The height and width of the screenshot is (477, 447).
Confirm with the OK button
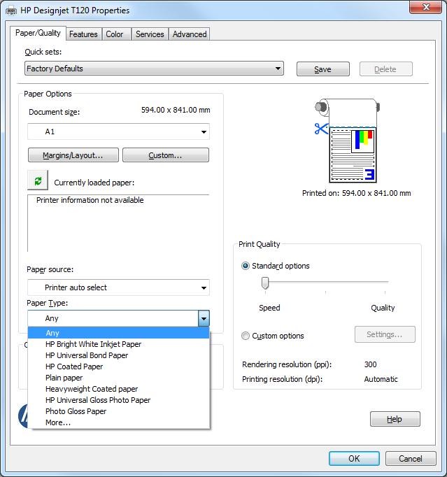(354, 458)
